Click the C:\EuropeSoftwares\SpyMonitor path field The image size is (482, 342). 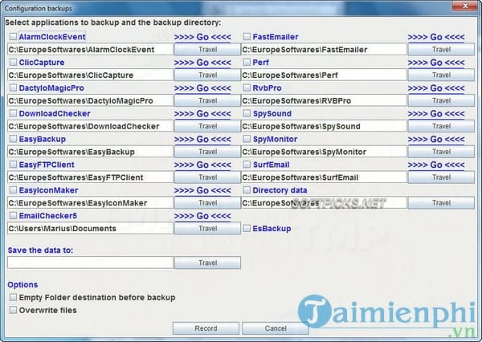point(324,152)
